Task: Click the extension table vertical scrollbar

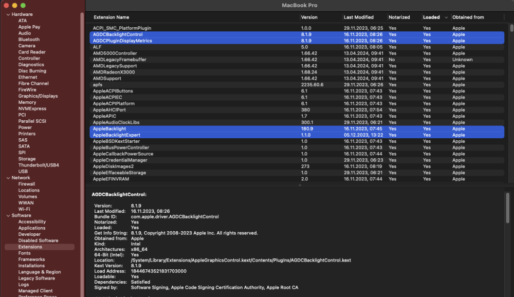Action: point(511,28)
